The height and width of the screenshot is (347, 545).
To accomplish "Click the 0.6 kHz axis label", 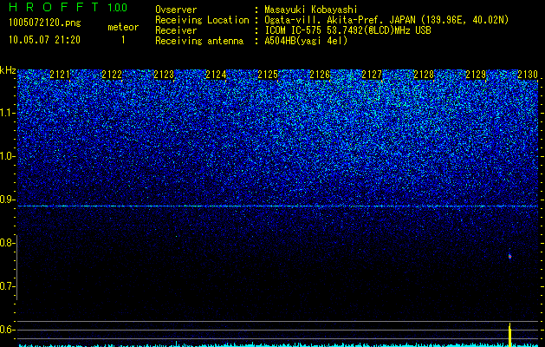I will pos(7,330).
